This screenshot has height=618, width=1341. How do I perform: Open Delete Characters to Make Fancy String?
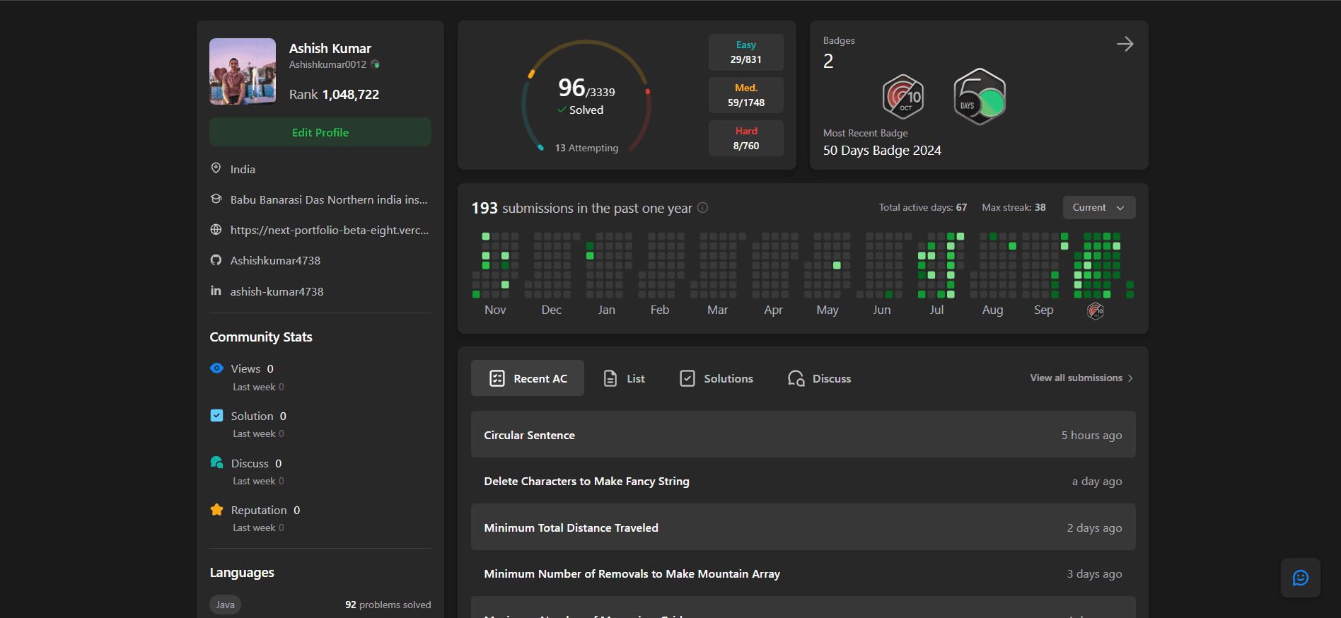tap(803, 481)
